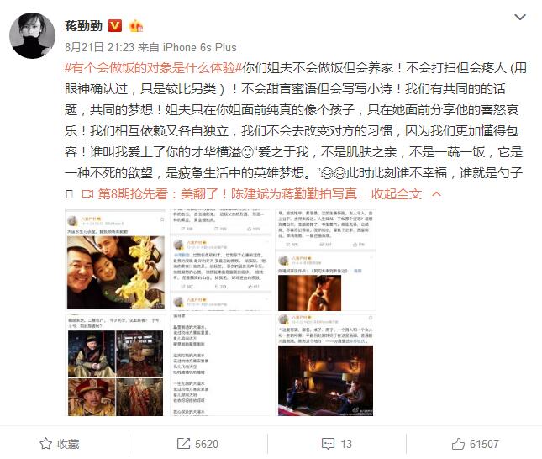The width and height of the screenshot is (542, 459).
Task: Collapse post with 收起全文 link
Action: pos(397,194)
